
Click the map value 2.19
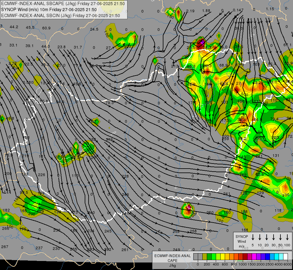tap(190, 11)
